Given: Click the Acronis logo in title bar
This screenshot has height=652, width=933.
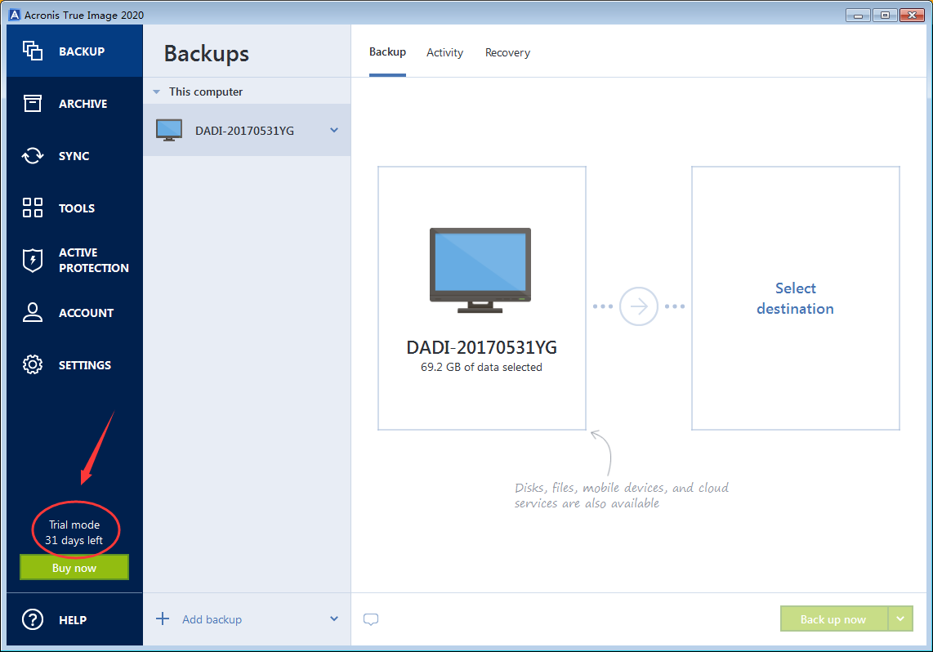Looking at the screenshot, I should [15, 15].
